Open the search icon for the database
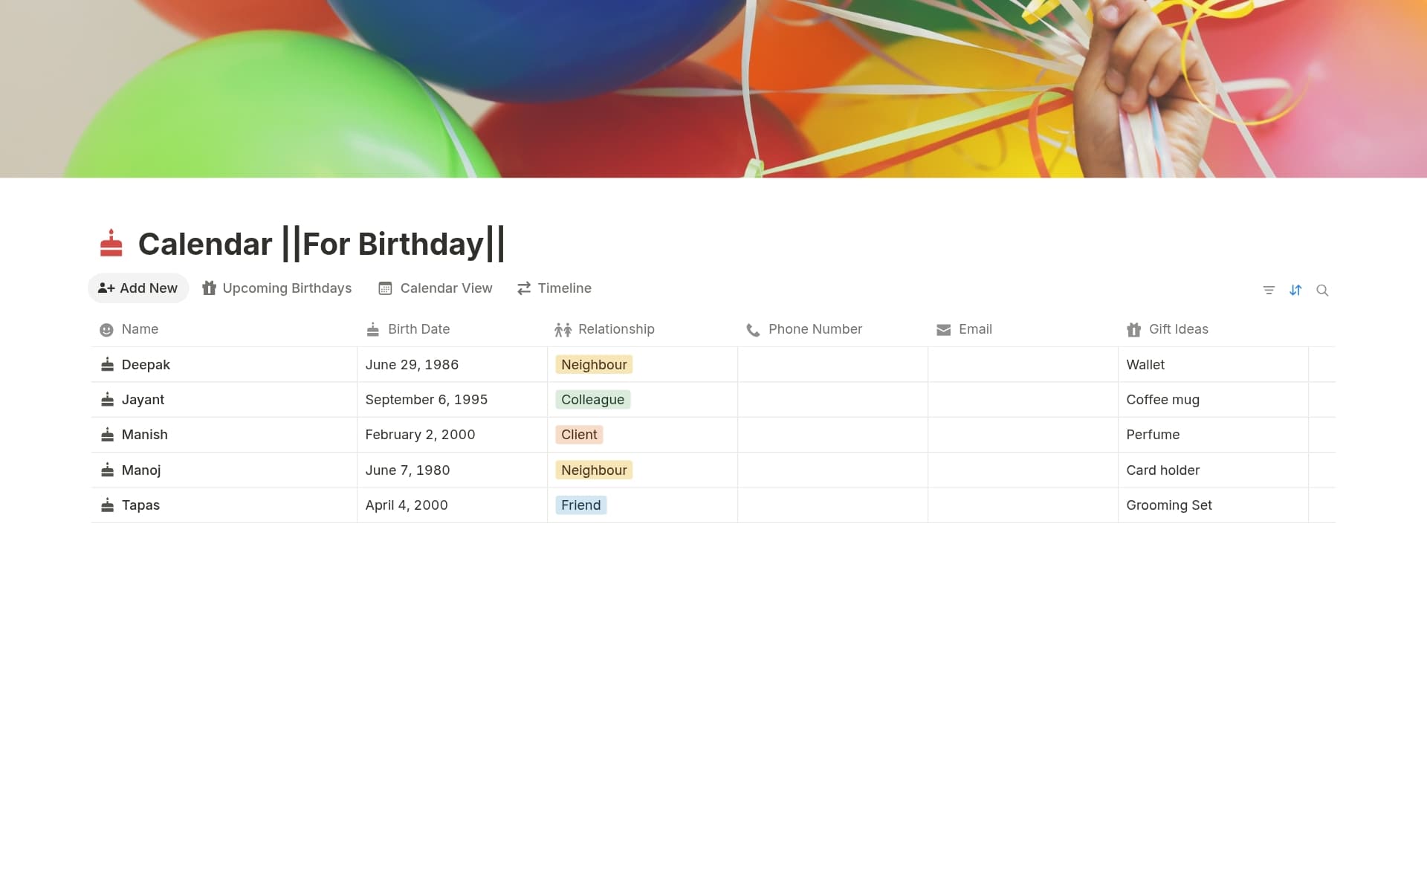1427x891 pixels. click(x=1323, y=290)
